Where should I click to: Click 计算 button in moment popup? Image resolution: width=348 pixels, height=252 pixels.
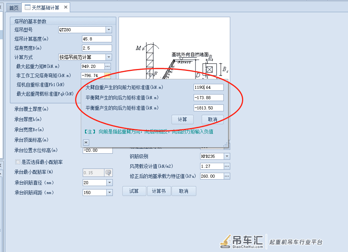(183, 119)
